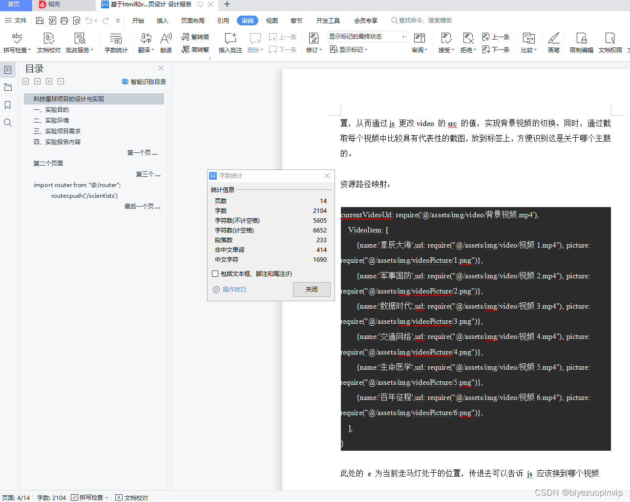Toggle 拼写检查 in the status bar
The image size is (630, 502).
pyautogui.click(x=89, y=498)
